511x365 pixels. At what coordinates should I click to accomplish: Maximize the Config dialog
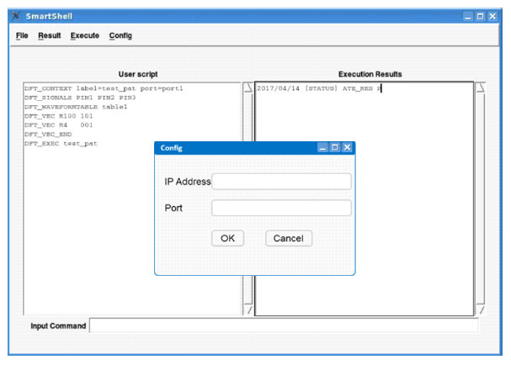(335, 147)
